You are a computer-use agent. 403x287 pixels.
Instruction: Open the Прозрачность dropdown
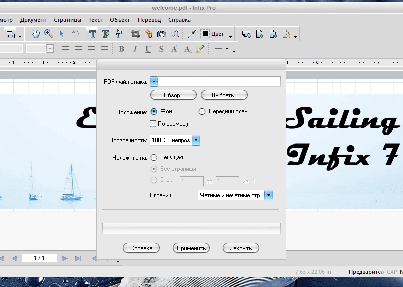coord(196,140)
